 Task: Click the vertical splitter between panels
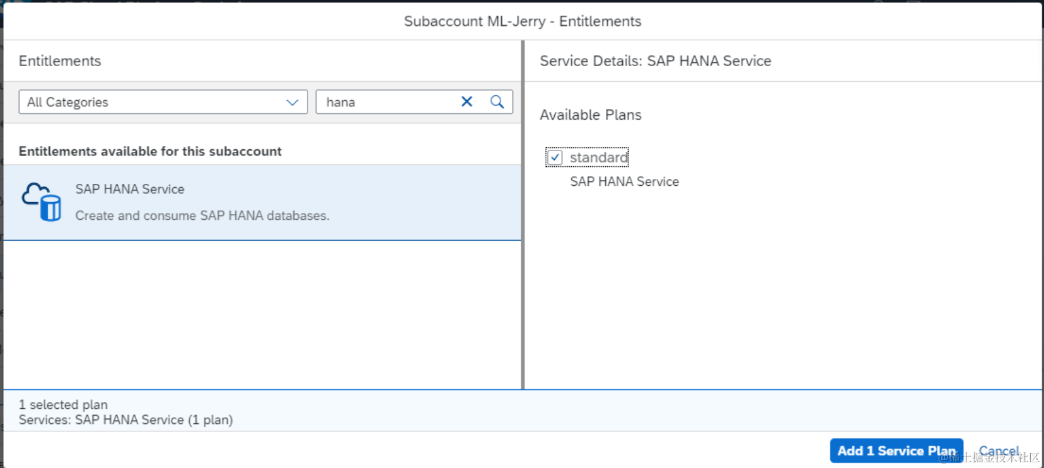point(523,214)
